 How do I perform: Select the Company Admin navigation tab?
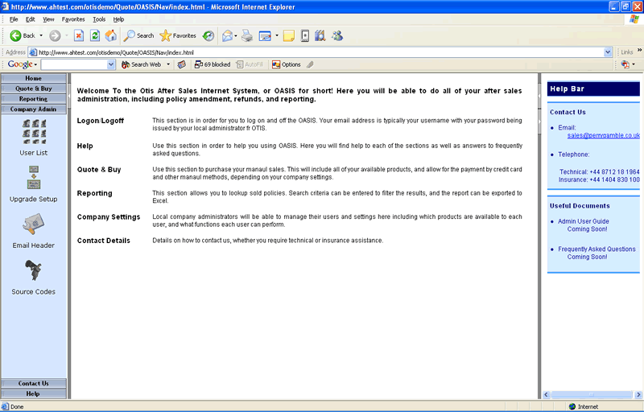coord(33,109)
